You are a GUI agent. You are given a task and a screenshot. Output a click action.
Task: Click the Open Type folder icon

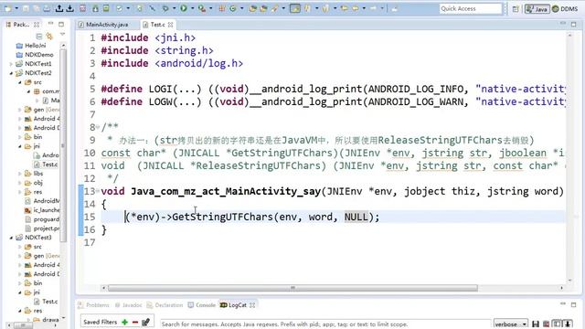[253, 8]
